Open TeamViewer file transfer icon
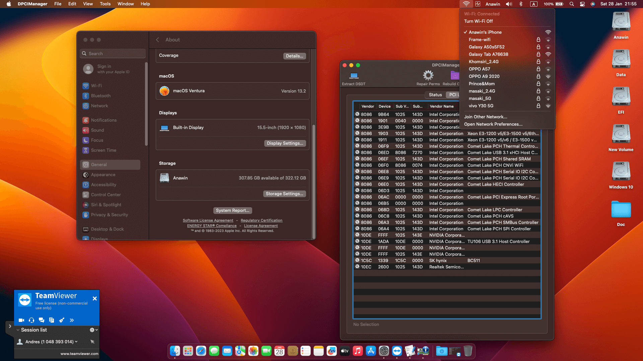This screenshot has height=361, width=643. coord(52,320)
